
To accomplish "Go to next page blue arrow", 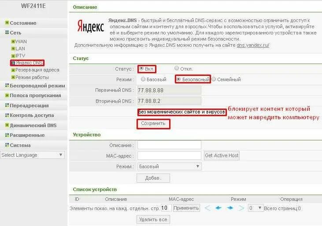I will [230, 208].
